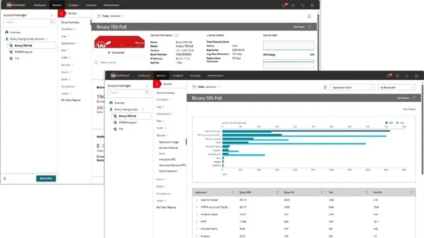Click the search magnifier icon in the back window
This screenshot has width=424, height=238.
point(51,22)
